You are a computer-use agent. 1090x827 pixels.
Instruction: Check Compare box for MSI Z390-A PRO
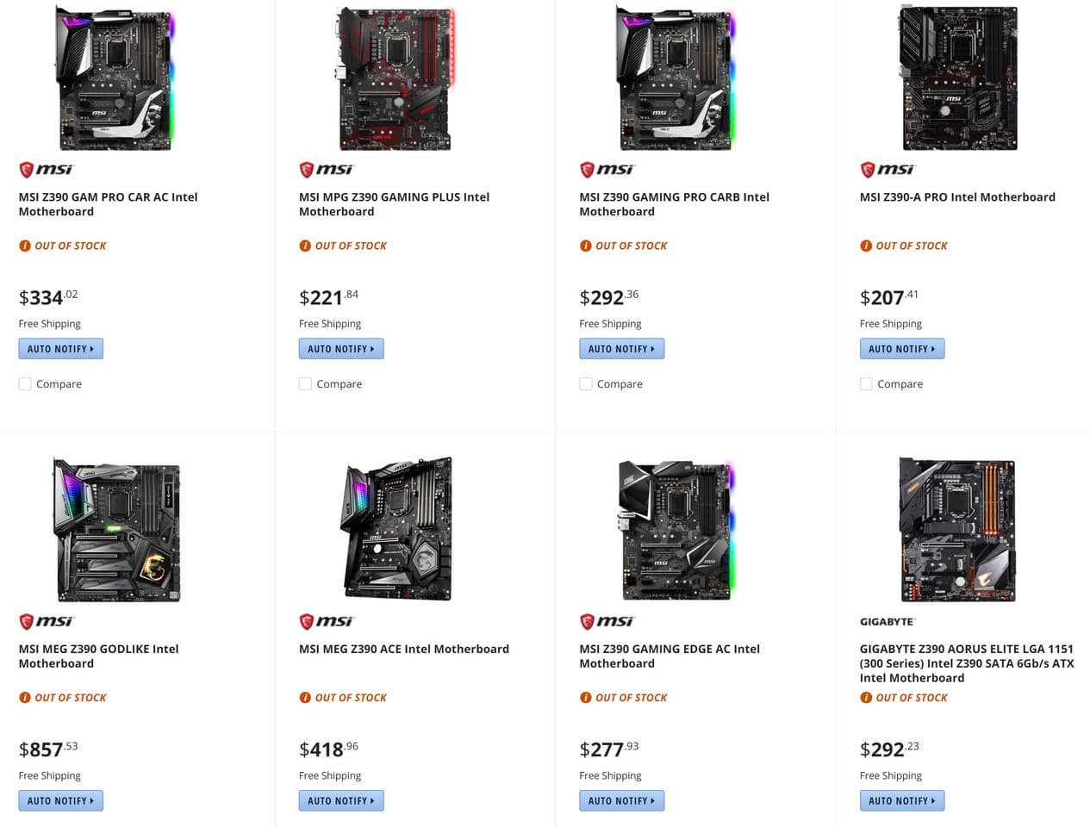[866, 384]
